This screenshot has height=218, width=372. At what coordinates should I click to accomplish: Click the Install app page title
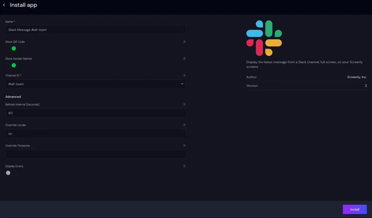point(24,5)
